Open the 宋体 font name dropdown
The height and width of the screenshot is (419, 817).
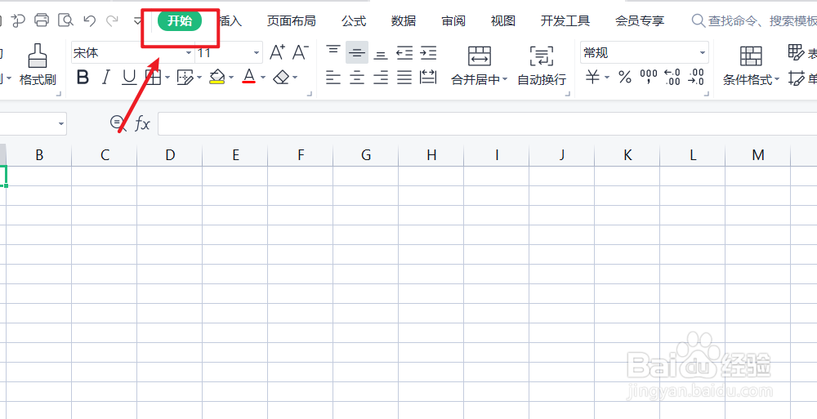[190, 53]
